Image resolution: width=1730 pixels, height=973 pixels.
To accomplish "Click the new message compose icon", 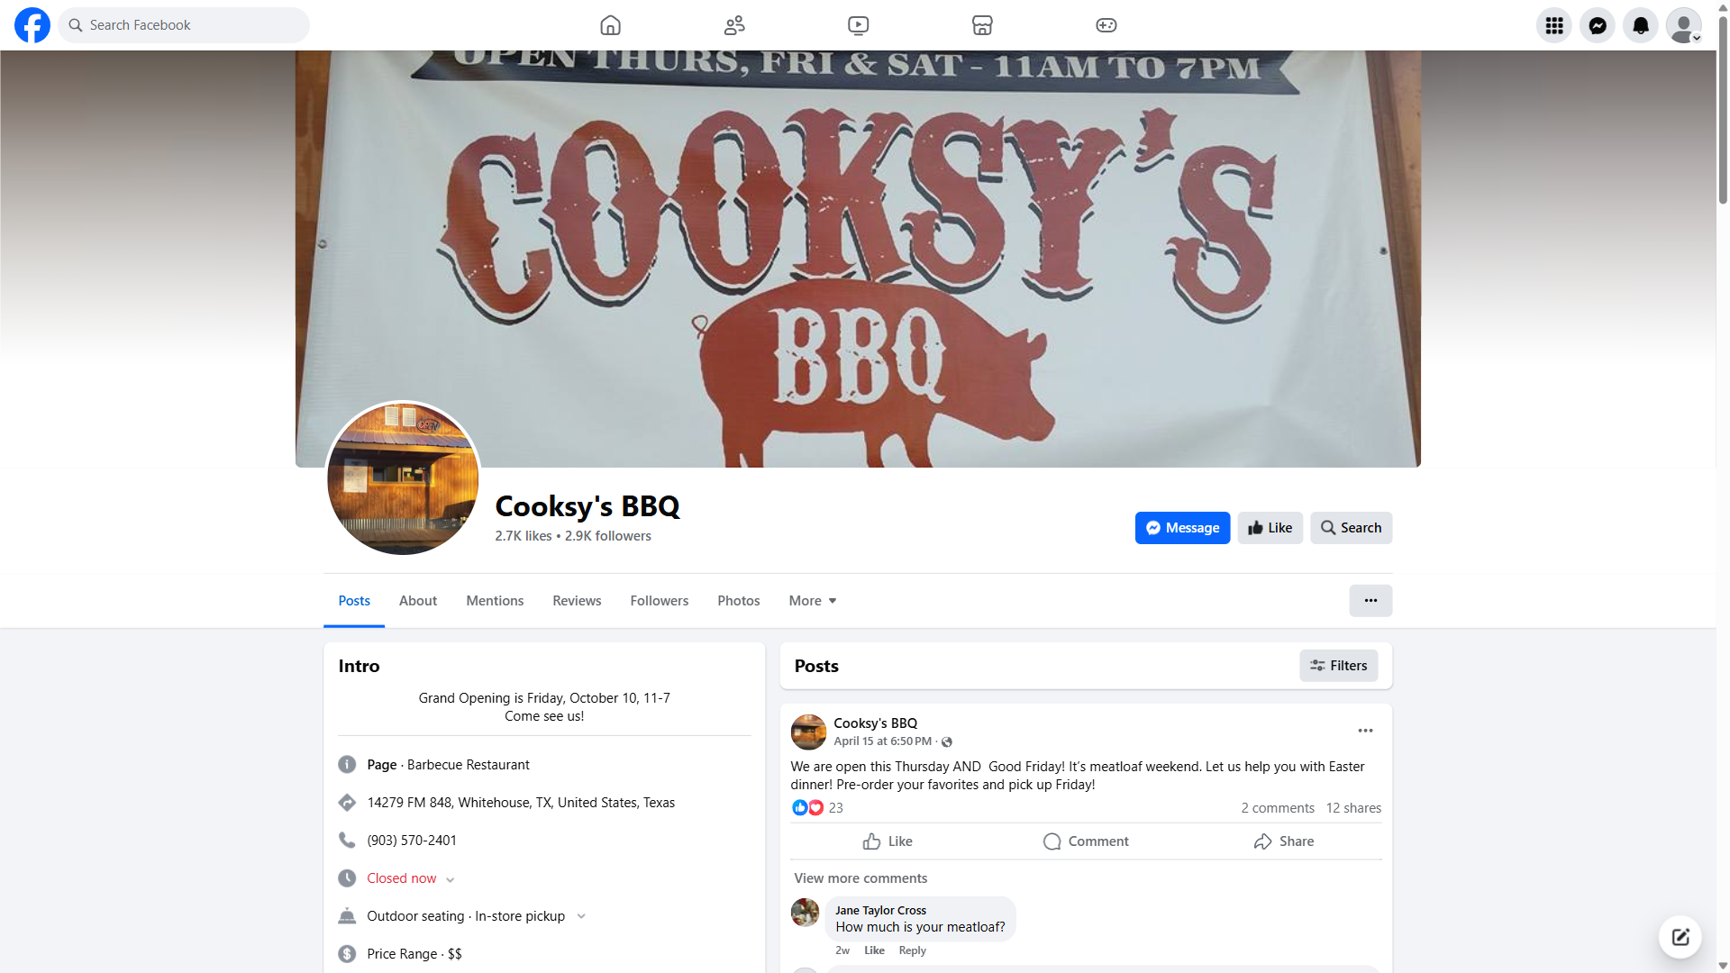I will (x=1680, y=937).
